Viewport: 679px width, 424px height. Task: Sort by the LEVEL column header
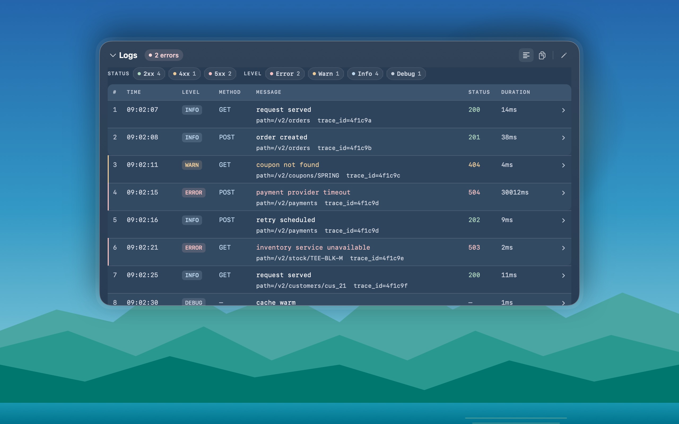click(x=191, y=92)
